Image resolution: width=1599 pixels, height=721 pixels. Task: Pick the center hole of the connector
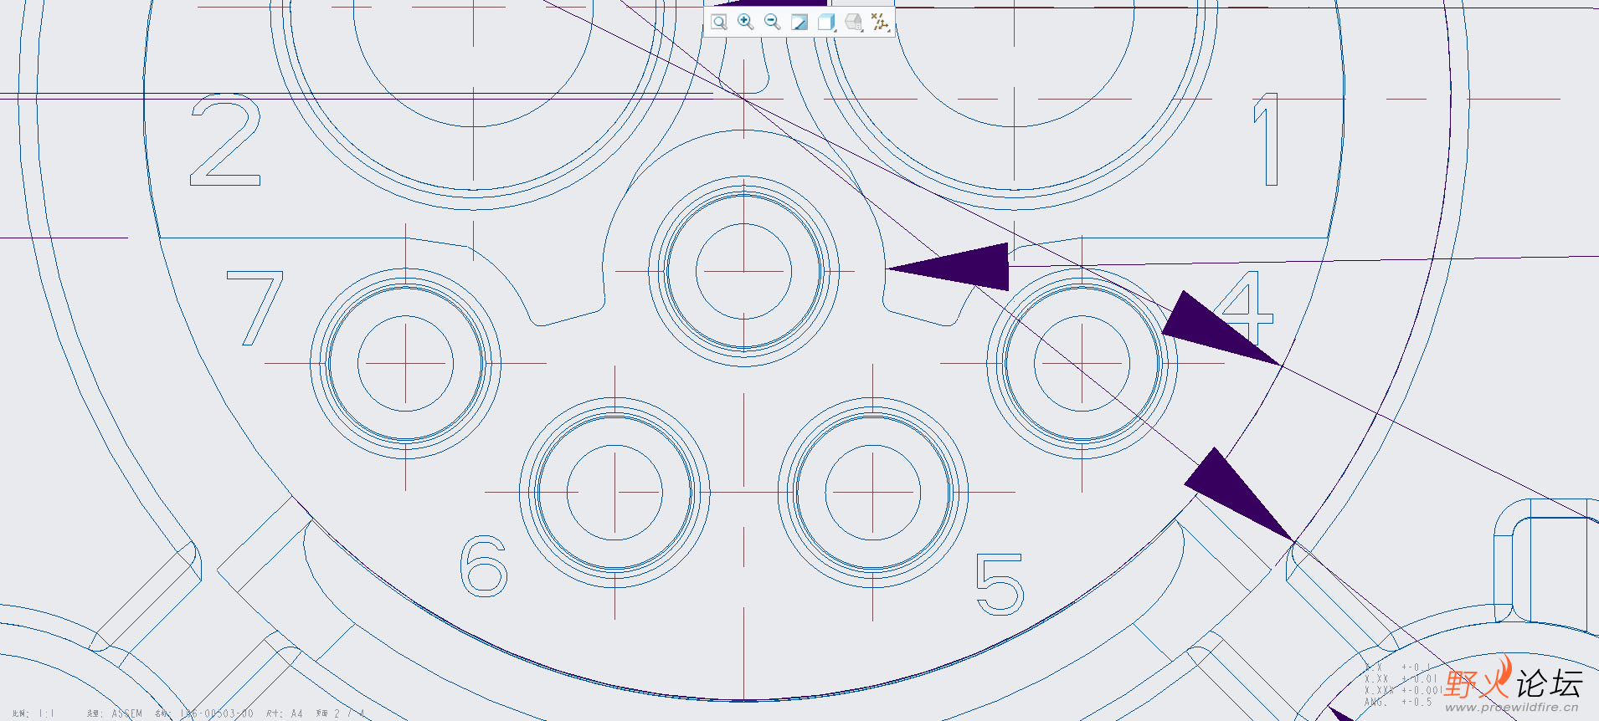[743, 271]
